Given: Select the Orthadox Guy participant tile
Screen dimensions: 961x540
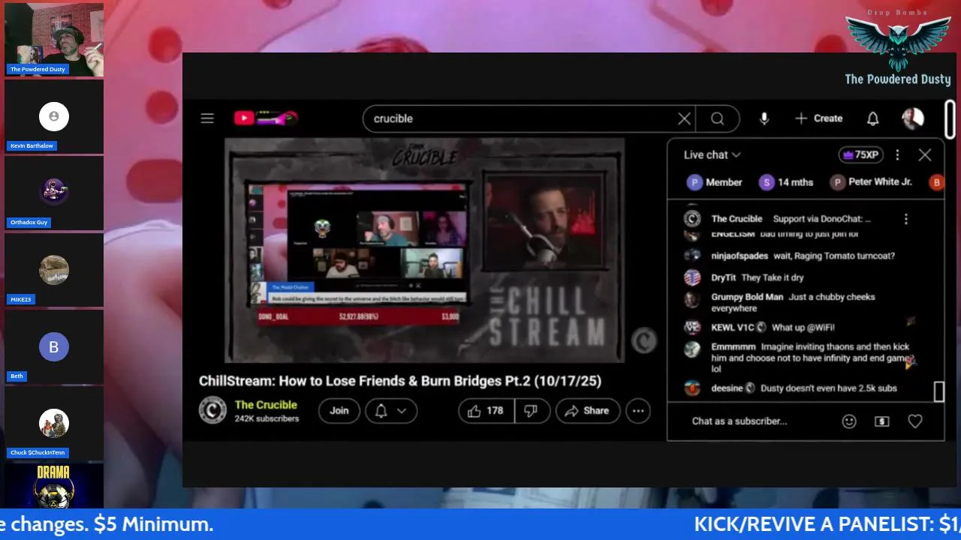Looking at the screenshot, I should tap(54, 193).
